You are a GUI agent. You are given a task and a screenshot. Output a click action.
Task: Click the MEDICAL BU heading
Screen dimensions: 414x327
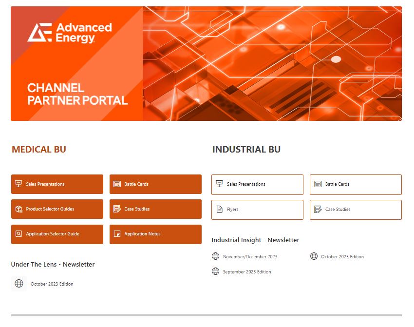click(x=39, y=150)
